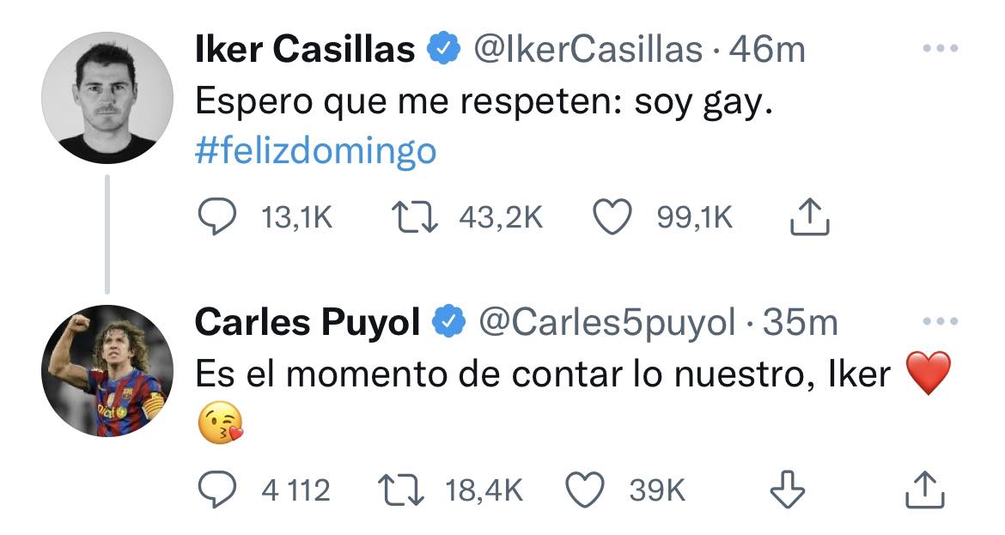Open more options for Puyol's tweet
This screenshot has height=535, width=1005.
click(x=941, y=321)
